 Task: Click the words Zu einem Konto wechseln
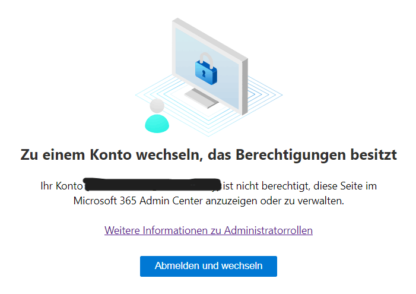pos(112,155)
